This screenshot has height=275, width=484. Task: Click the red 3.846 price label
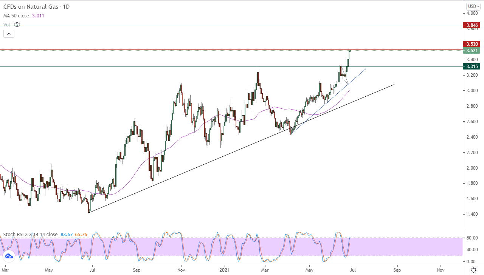pos(472,25)
